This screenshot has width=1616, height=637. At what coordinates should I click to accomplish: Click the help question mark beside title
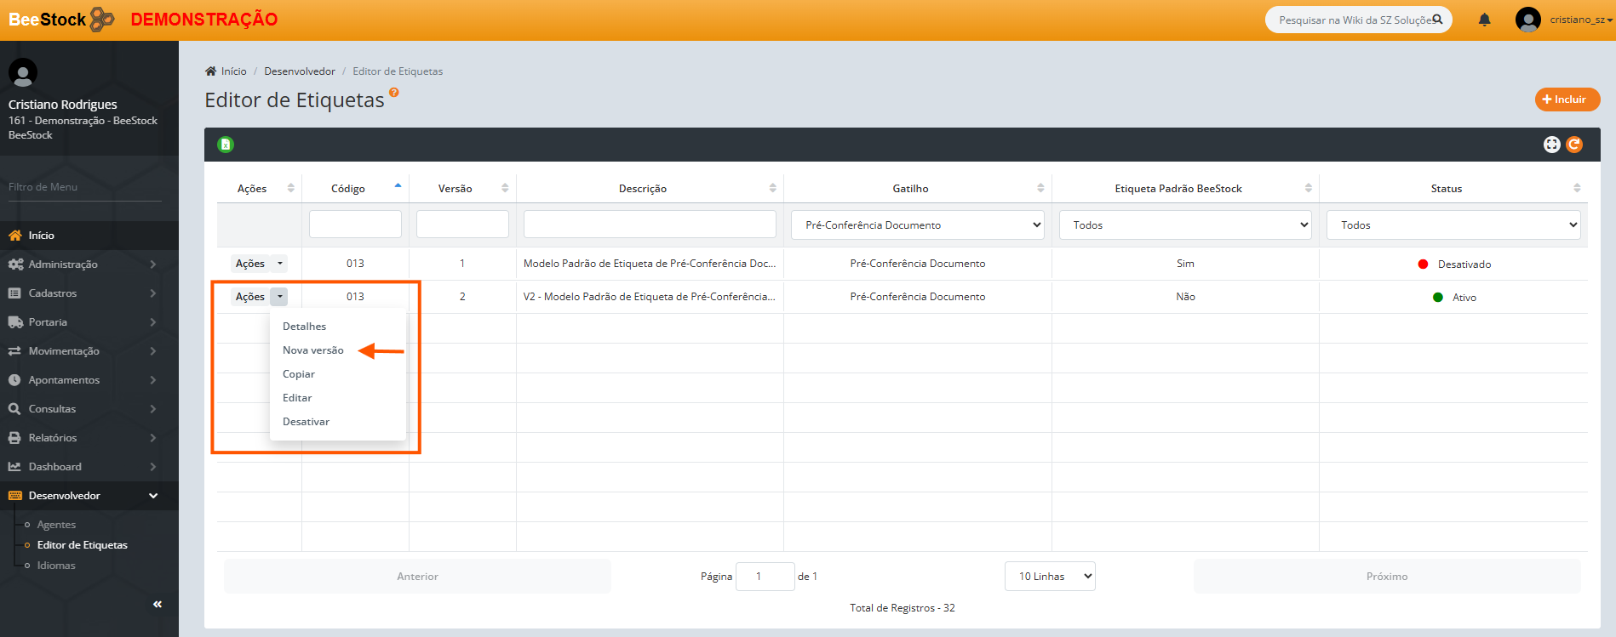393,93
